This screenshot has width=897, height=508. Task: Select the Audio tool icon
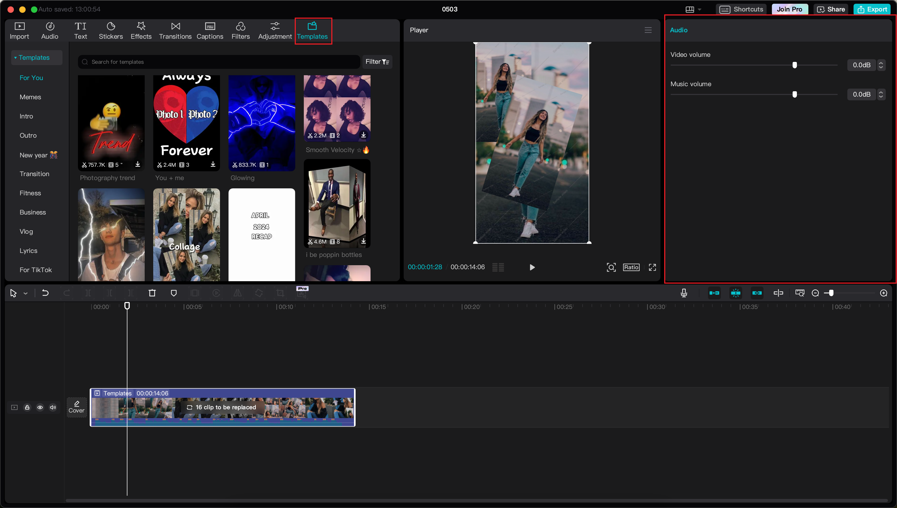(49, 30)
